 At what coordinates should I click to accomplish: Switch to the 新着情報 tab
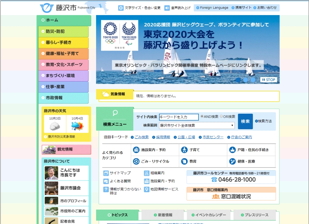click(x=163, y=215)
